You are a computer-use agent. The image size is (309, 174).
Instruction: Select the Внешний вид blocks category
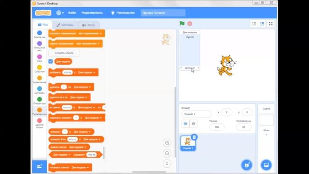click(40, 46)
